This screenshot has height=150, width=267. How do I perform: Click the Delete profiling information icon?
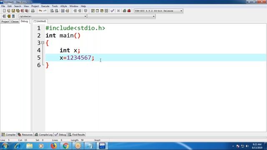click(x=129, y=11)
